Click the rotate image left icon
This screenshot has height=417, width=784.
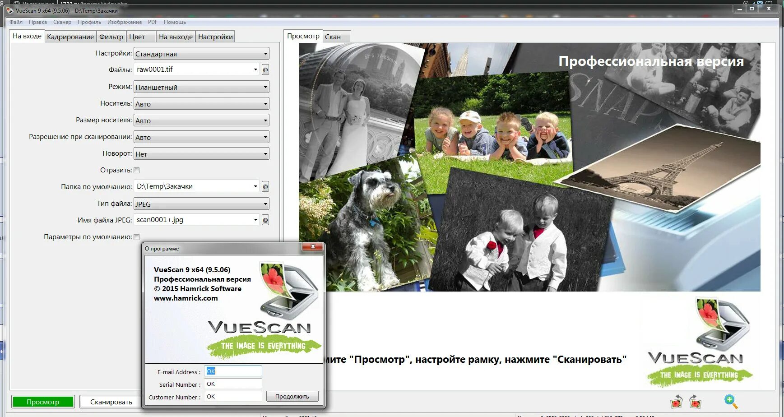pos(676,402)
